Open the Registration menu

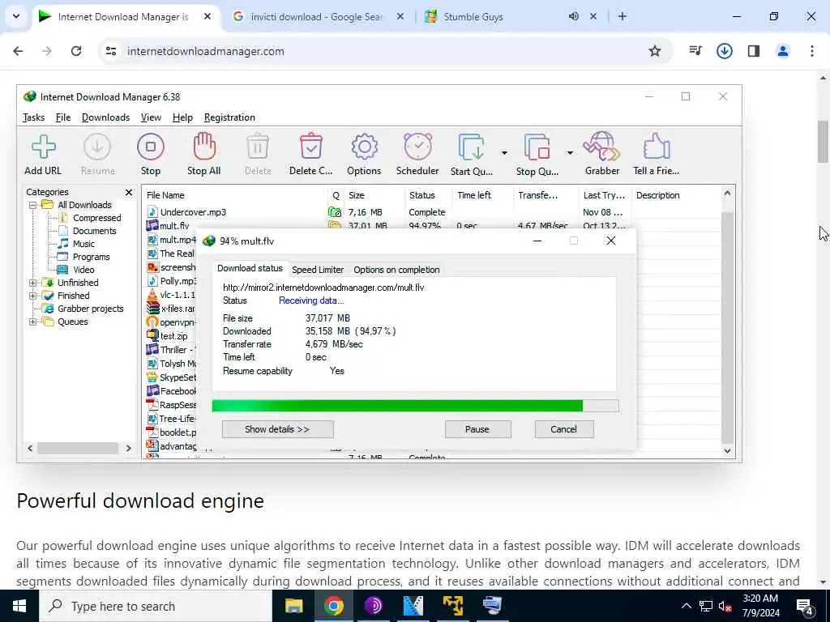click(x=229, y=117)
